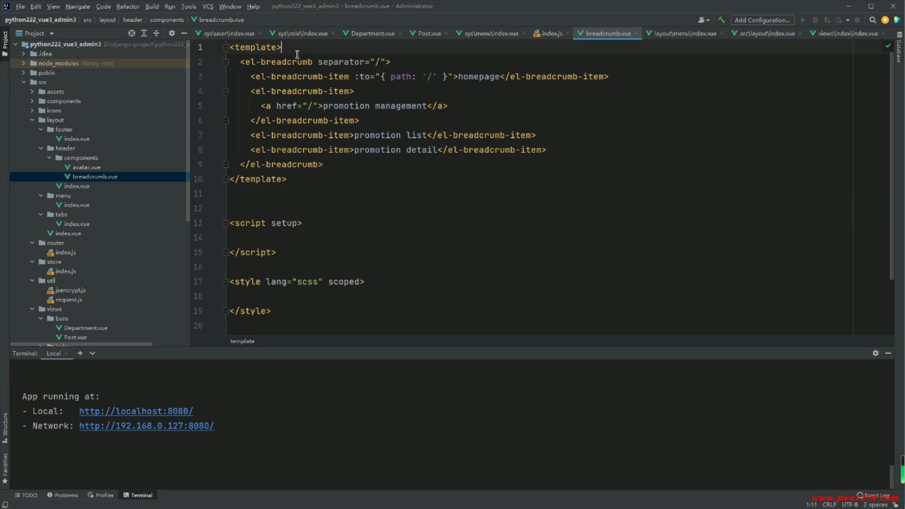
Task: Open the 192.168.0.127:8080 network link
Action: point(146,426)
